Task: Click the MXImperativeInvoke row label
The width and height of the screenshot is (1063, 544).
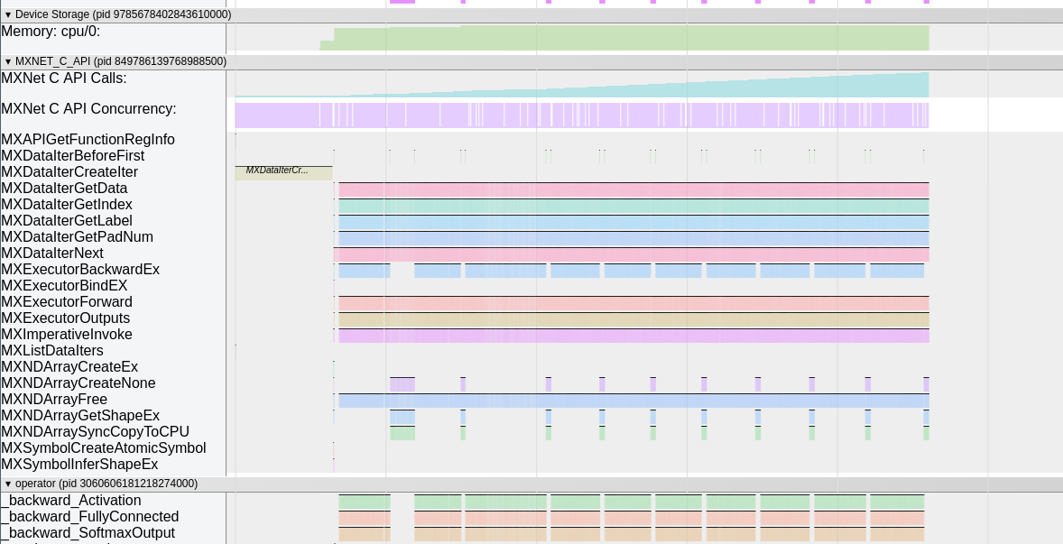Action: click(67, 335)
